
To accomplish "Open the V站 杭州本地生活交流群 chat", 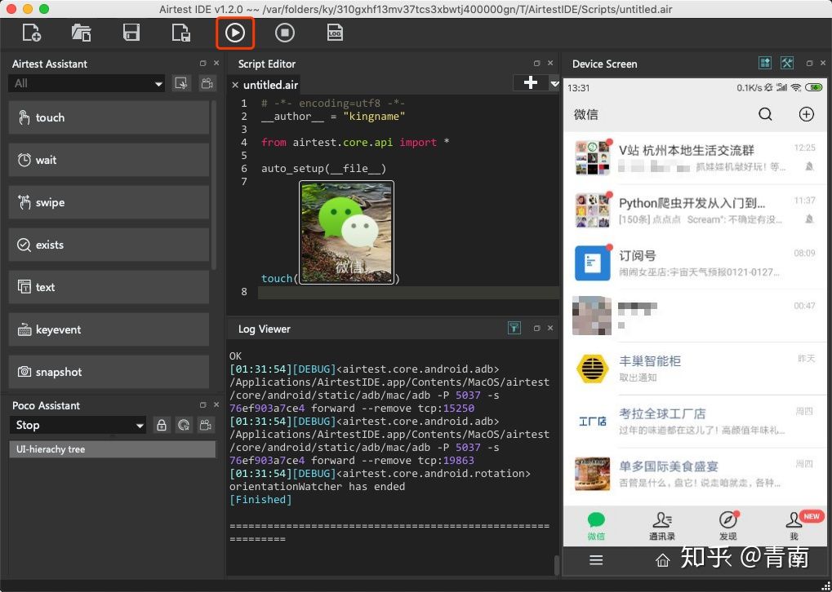I will point(695,158).
